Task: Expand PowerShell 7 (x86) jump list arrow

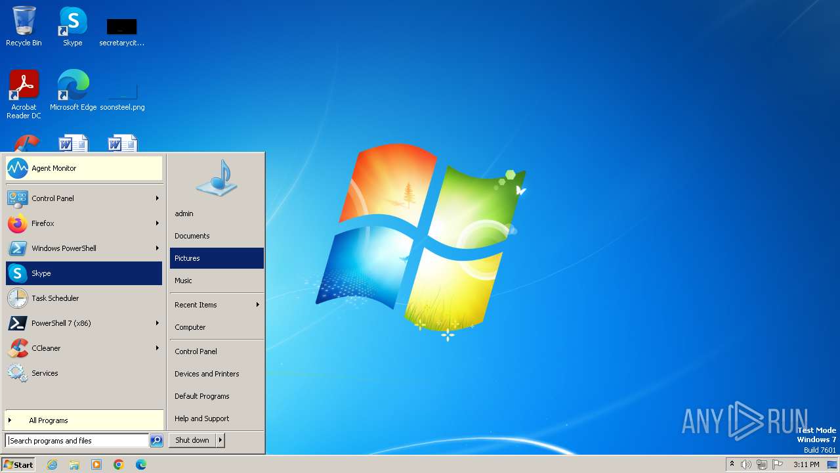Action: click(157, 323)
